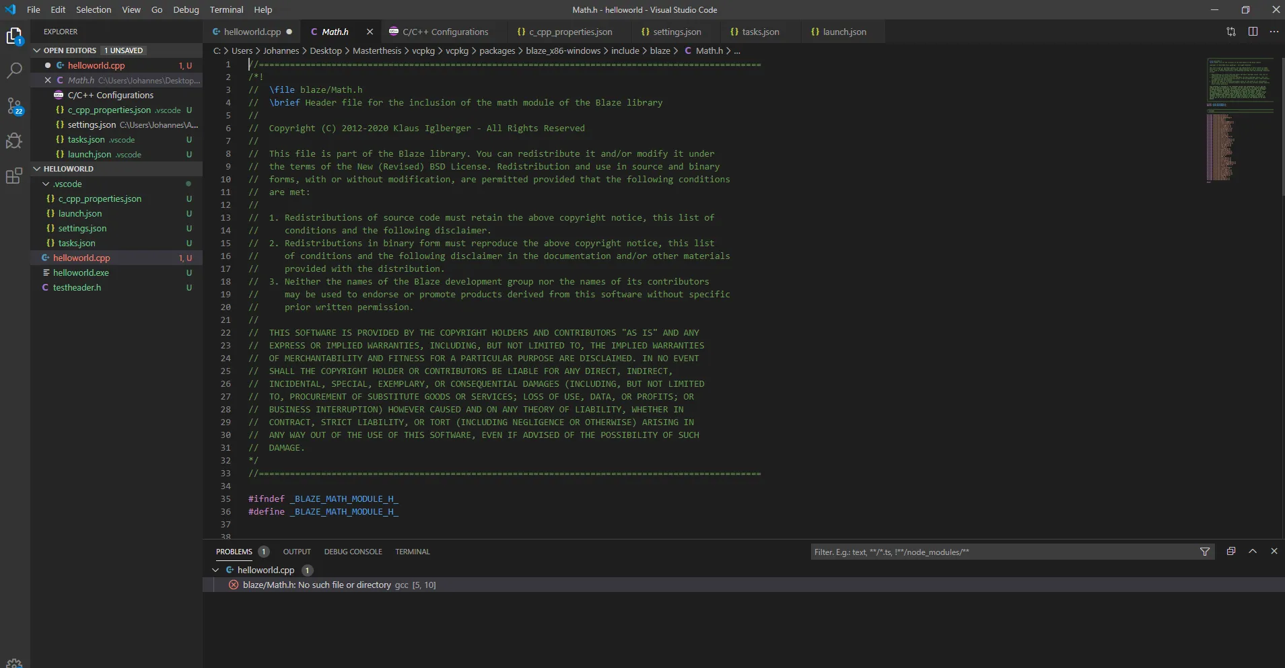Viewport: 1285px width, 668px height.
Task: Open editor More Actions ellipsis menu
Action: [x=1274, y=32]
